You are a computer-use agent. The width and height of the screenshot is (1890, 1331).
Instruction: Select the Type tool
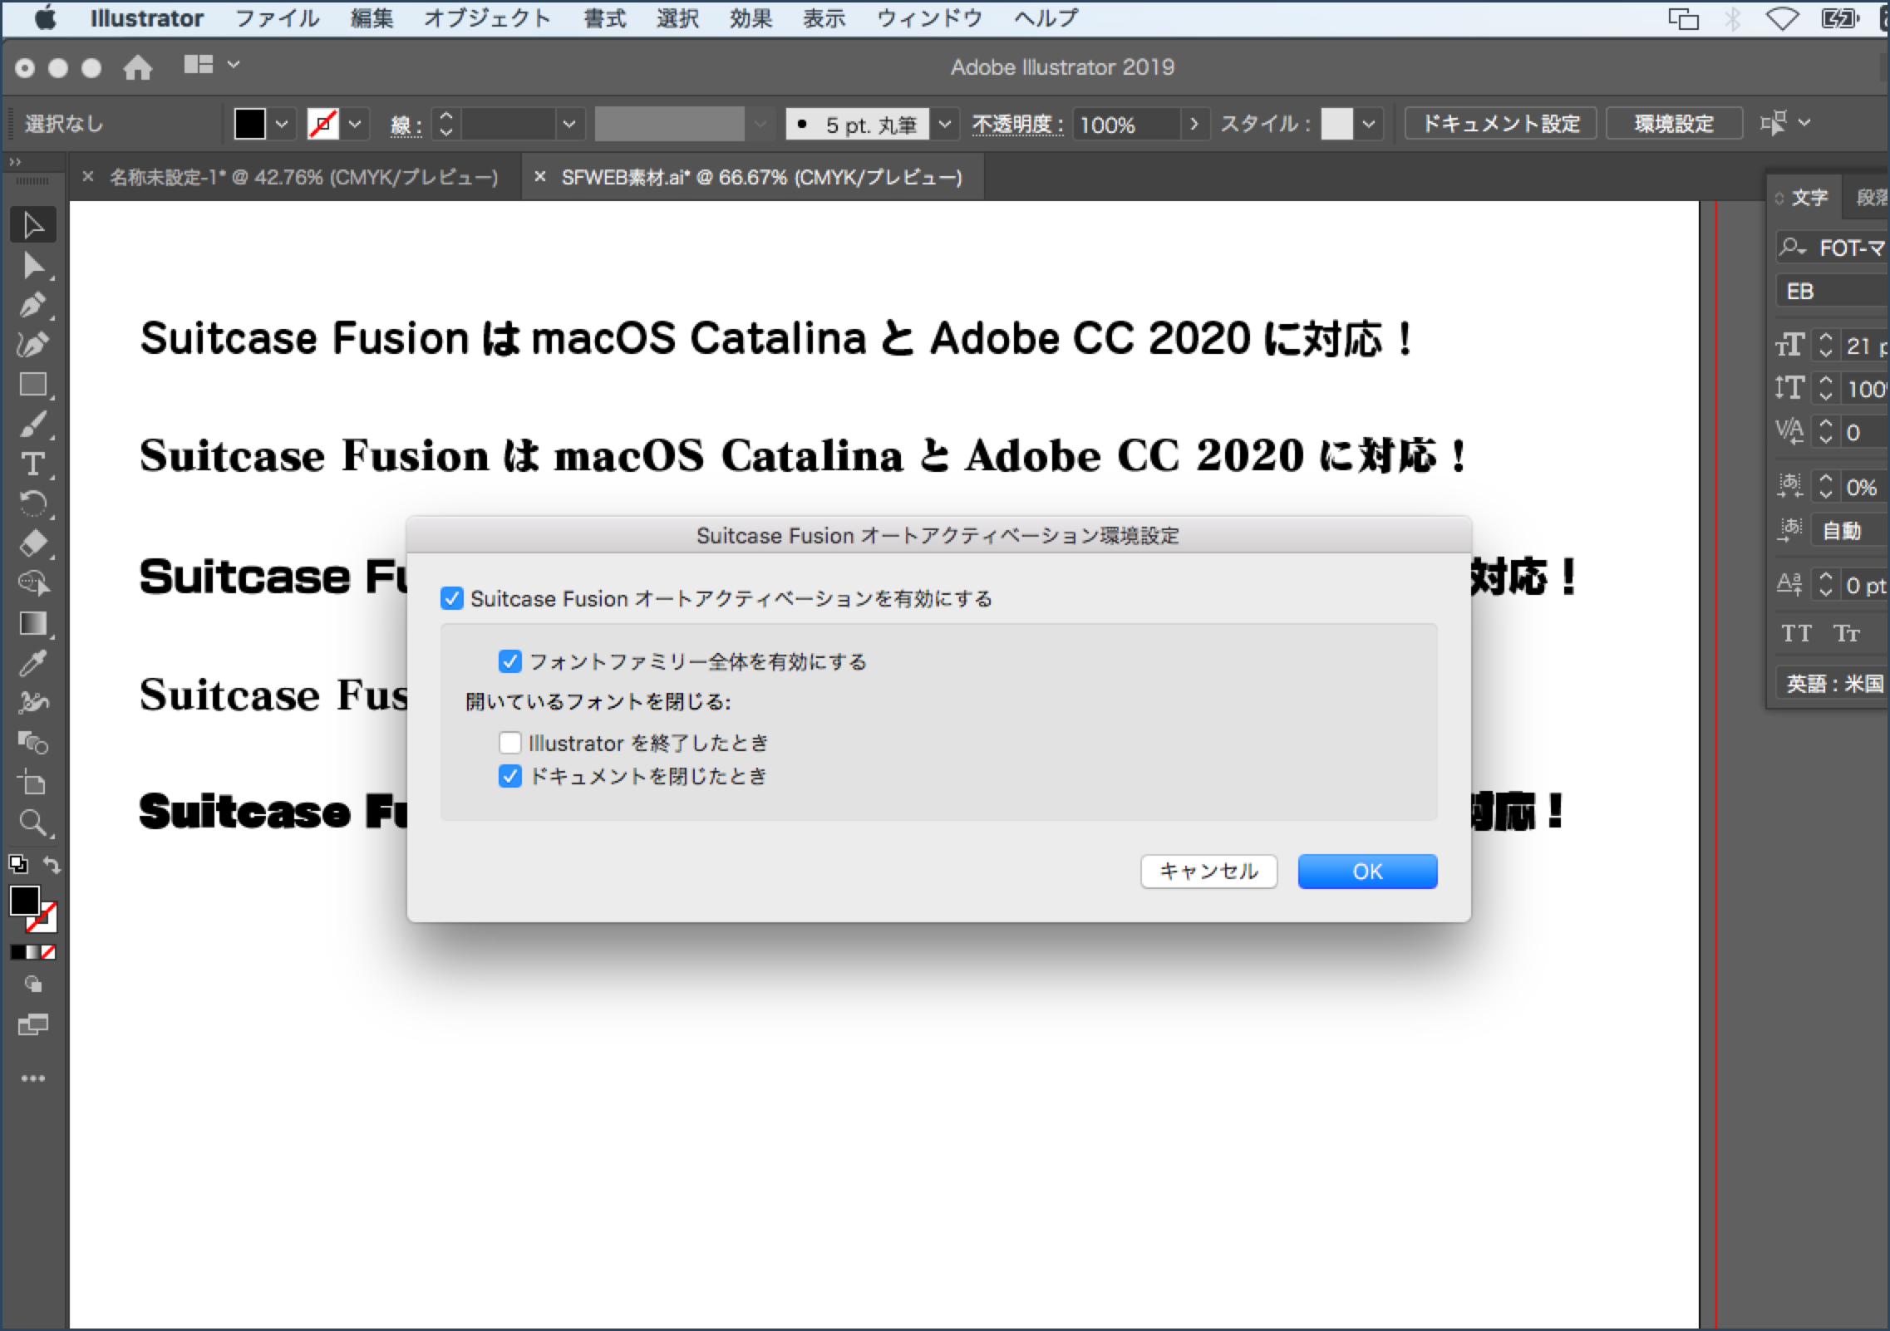tap(33, 464)
